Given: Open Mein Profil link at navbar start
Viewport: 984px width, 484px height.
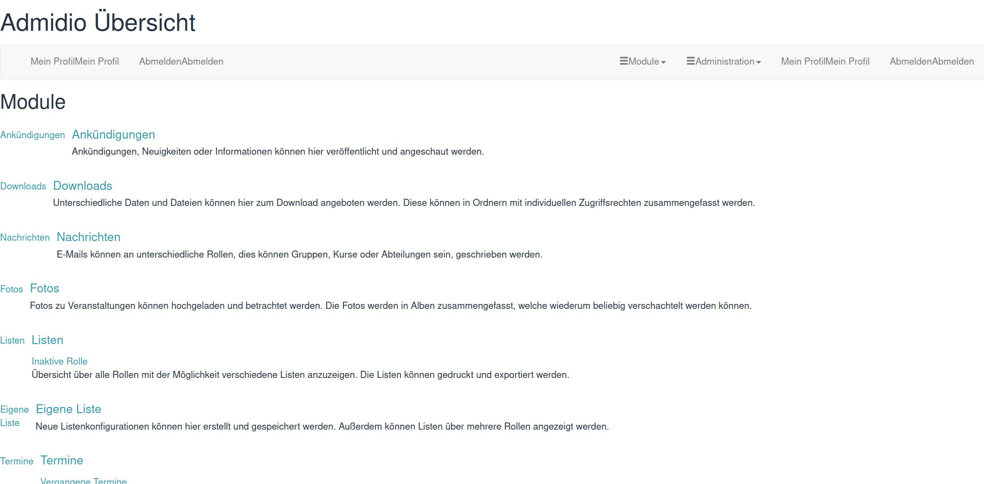Looking at the screenshot, I should point(75,62).
